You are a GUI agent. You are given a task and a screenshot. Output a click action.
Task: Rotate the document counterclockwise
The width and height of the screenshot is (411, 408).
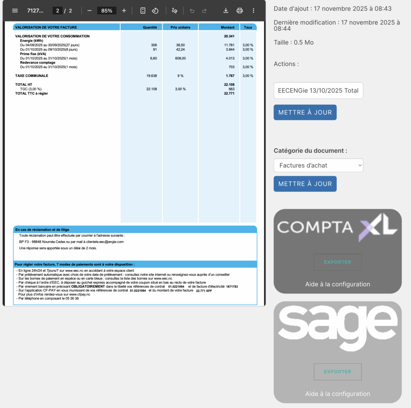(x=155, y=10)
